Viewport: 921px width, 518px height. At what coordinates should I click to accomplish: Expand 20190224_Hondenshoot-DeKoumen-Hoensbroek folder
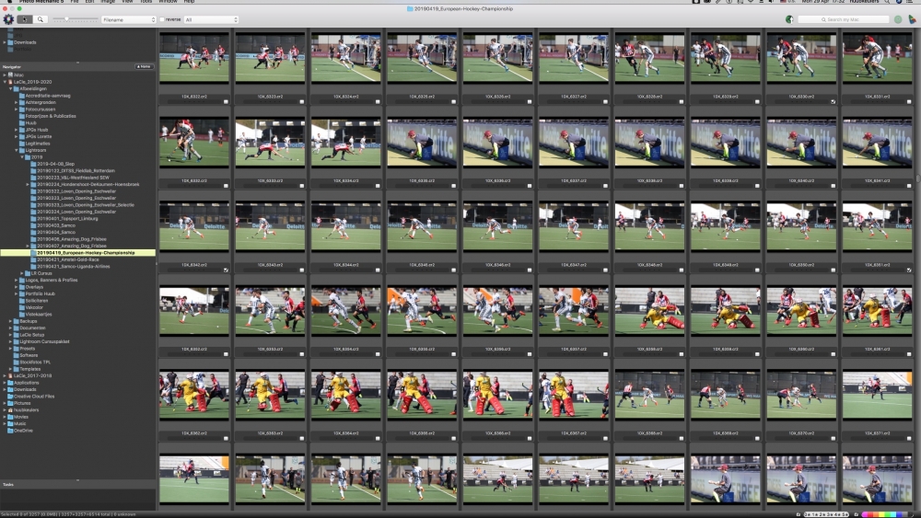click(x=28, y=184)
